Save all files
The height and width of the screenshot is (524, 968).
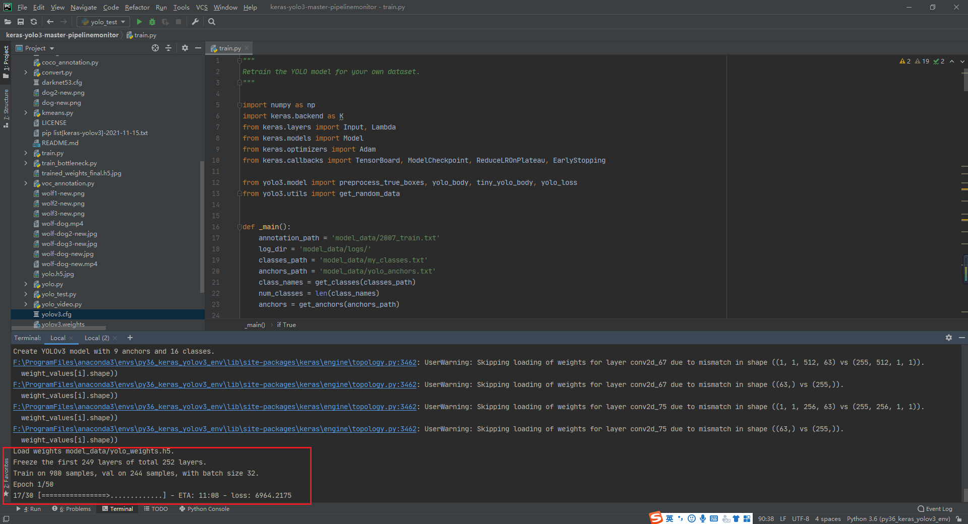[x=21, y=22]
